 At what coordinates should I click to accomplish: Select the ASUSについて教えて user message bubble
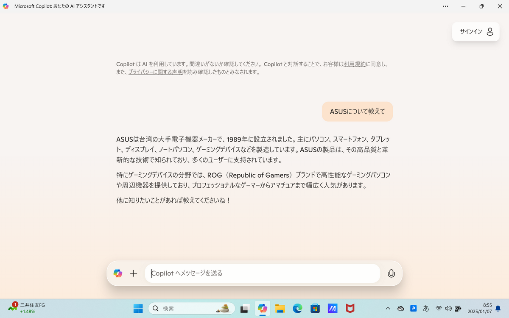point(357,112)
